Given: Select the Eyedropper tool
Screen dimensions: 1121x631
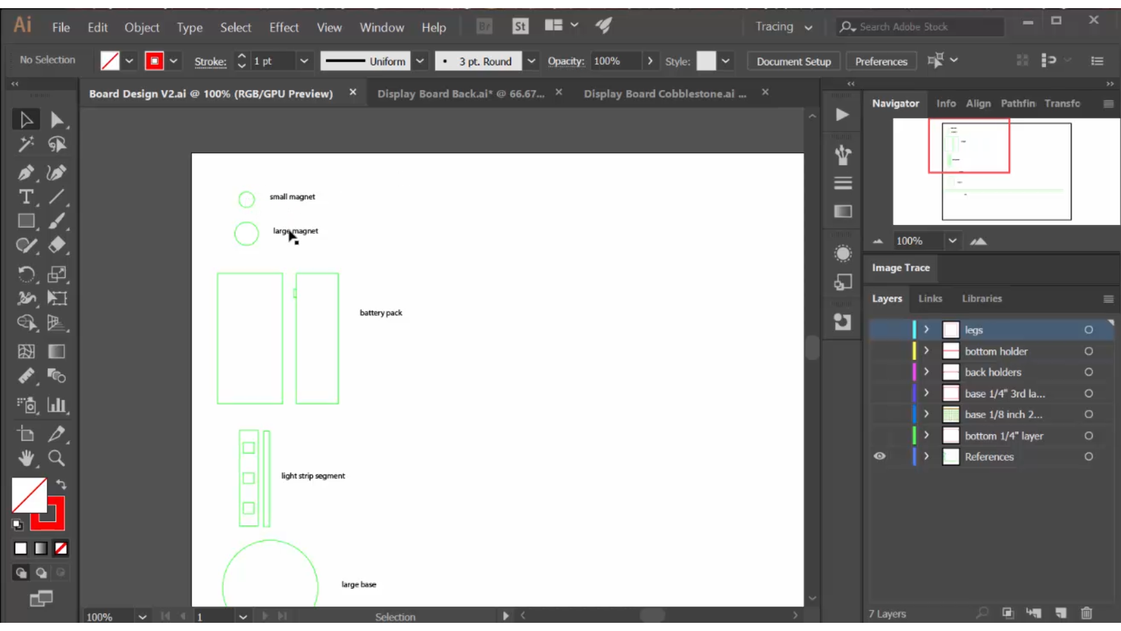Looking at the screenshot, I should click(57, 434).
